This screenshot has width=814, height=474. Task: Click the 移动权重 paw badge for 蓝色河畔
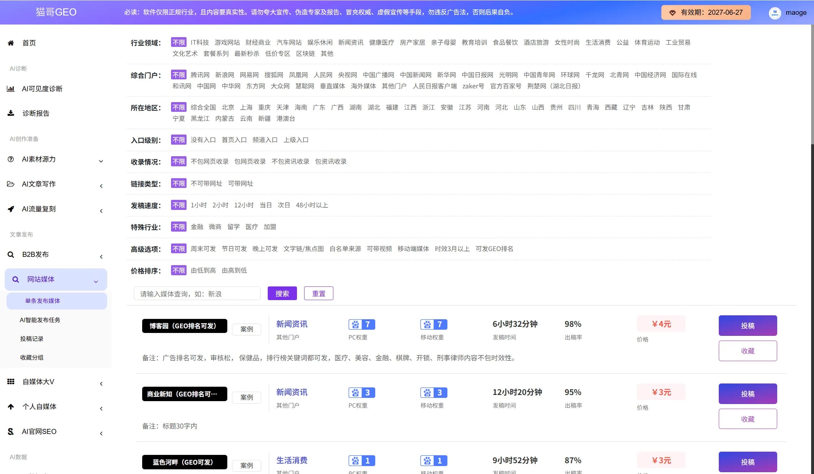(434, 461)
